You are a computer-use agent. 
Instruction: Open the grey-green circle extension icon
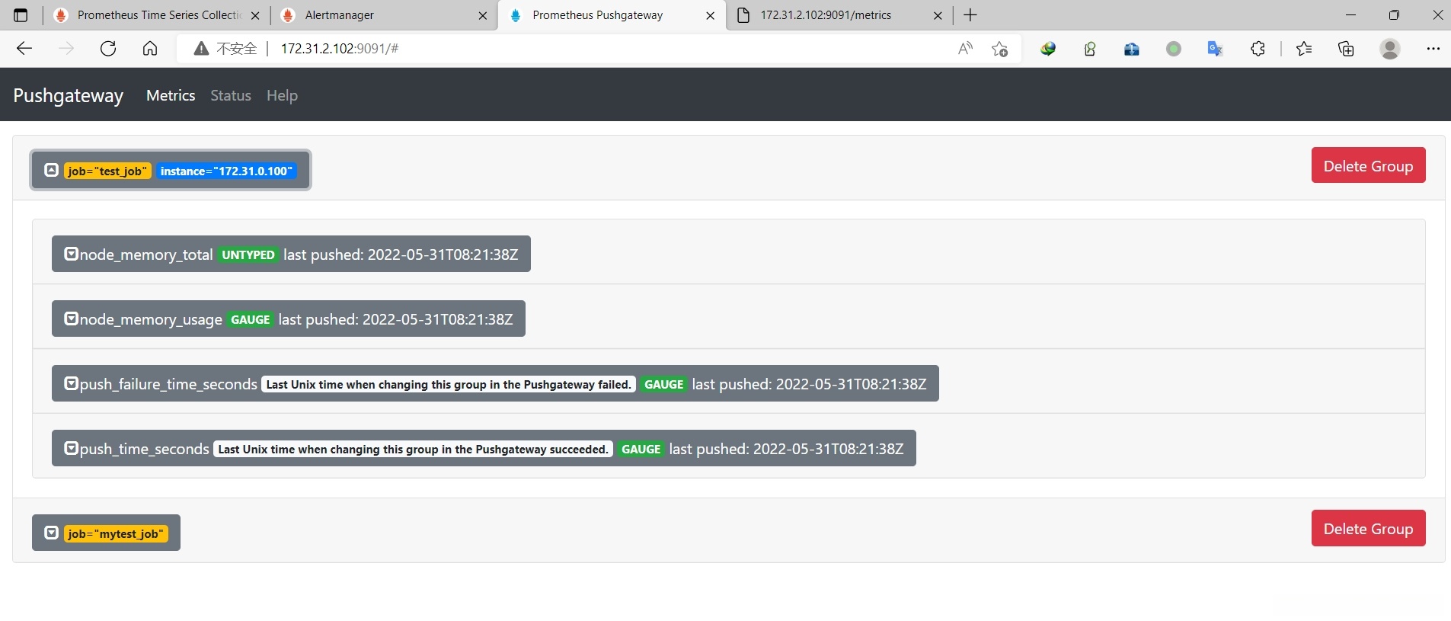[1174, 49]
